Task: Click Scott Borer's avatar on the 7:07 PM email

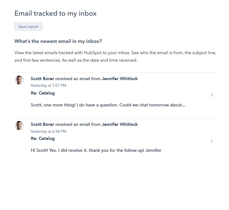Action: (x=19, y=80)
